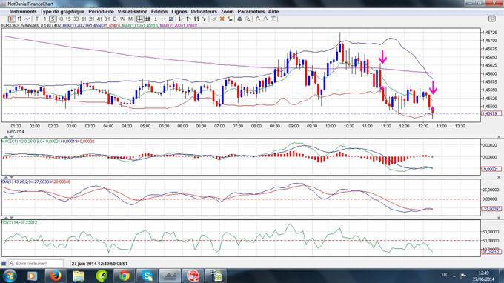Open Firefox from the taskbar
Image resolution: width=504 pixels, height=283 pixels.
(x=55, y=276)
